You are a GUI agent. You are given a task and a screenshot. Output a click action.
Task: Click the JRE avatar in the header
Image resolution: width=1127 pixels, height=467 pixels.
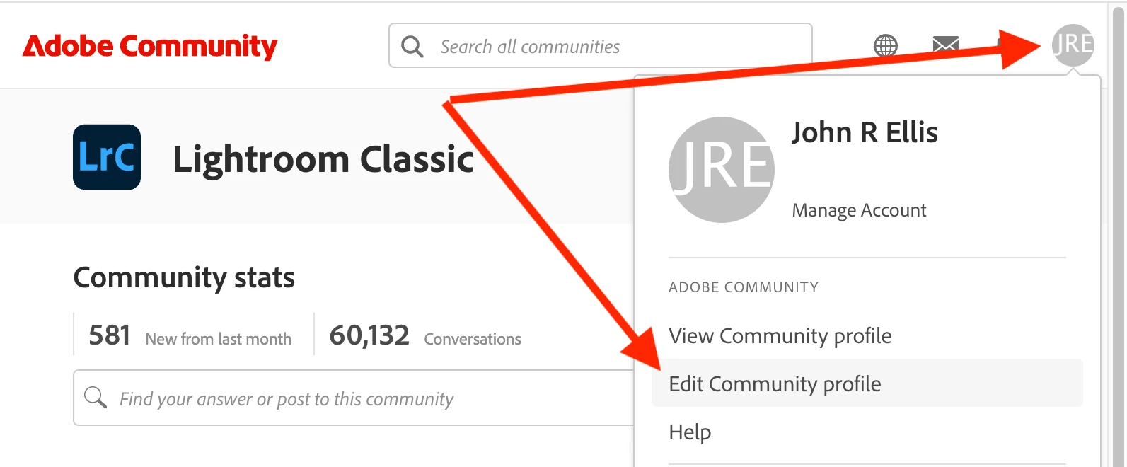pos(1073,45)
